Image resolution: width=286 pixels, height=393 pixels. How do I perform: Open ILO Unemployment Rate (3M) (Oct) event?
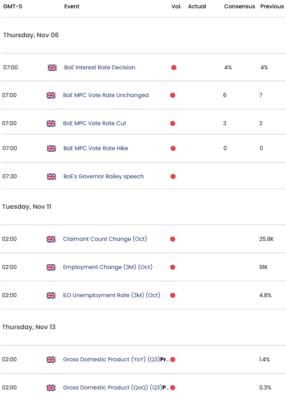tap(112, 296)
